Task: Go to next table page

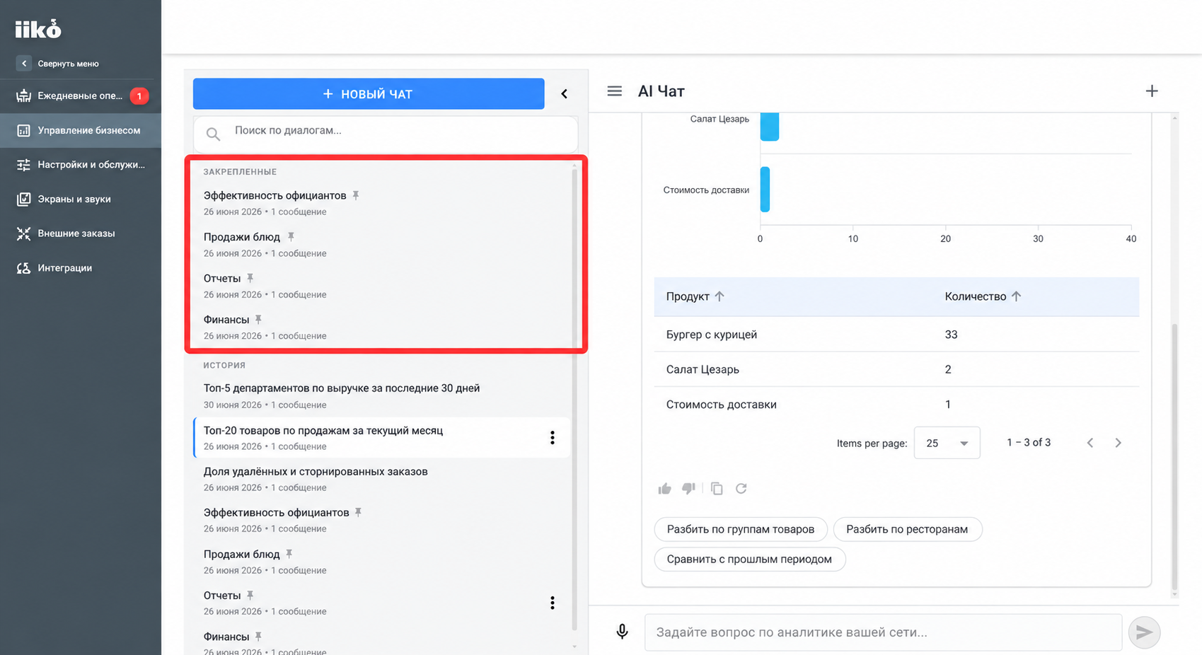Action: click(x=1119, y=443)
